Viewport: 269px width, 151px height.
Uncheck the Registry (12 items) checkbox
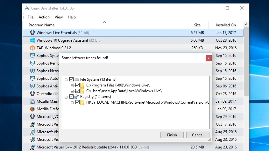[71, 97]
